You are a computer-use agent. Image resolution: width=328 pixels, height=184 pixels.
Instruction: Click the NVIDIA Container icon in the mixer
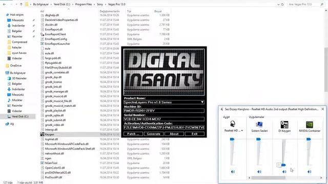pos(310,125)
